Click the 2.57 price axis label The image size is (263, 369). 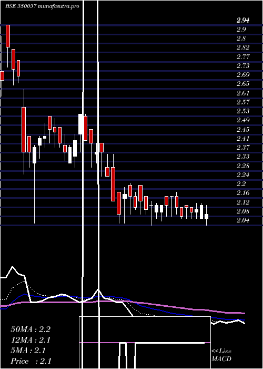pyautogui.click(x=243, y=102)
